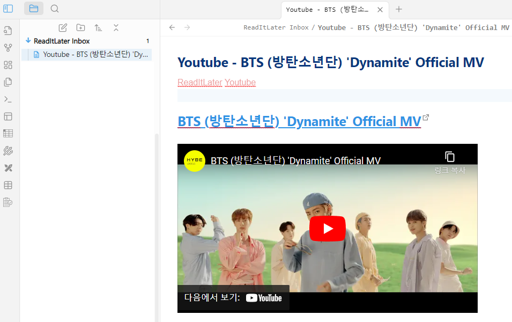The height and width of the screenshot is (322, 512).
Task: Collapse all folders in explorer
Action: pos(116,28)
